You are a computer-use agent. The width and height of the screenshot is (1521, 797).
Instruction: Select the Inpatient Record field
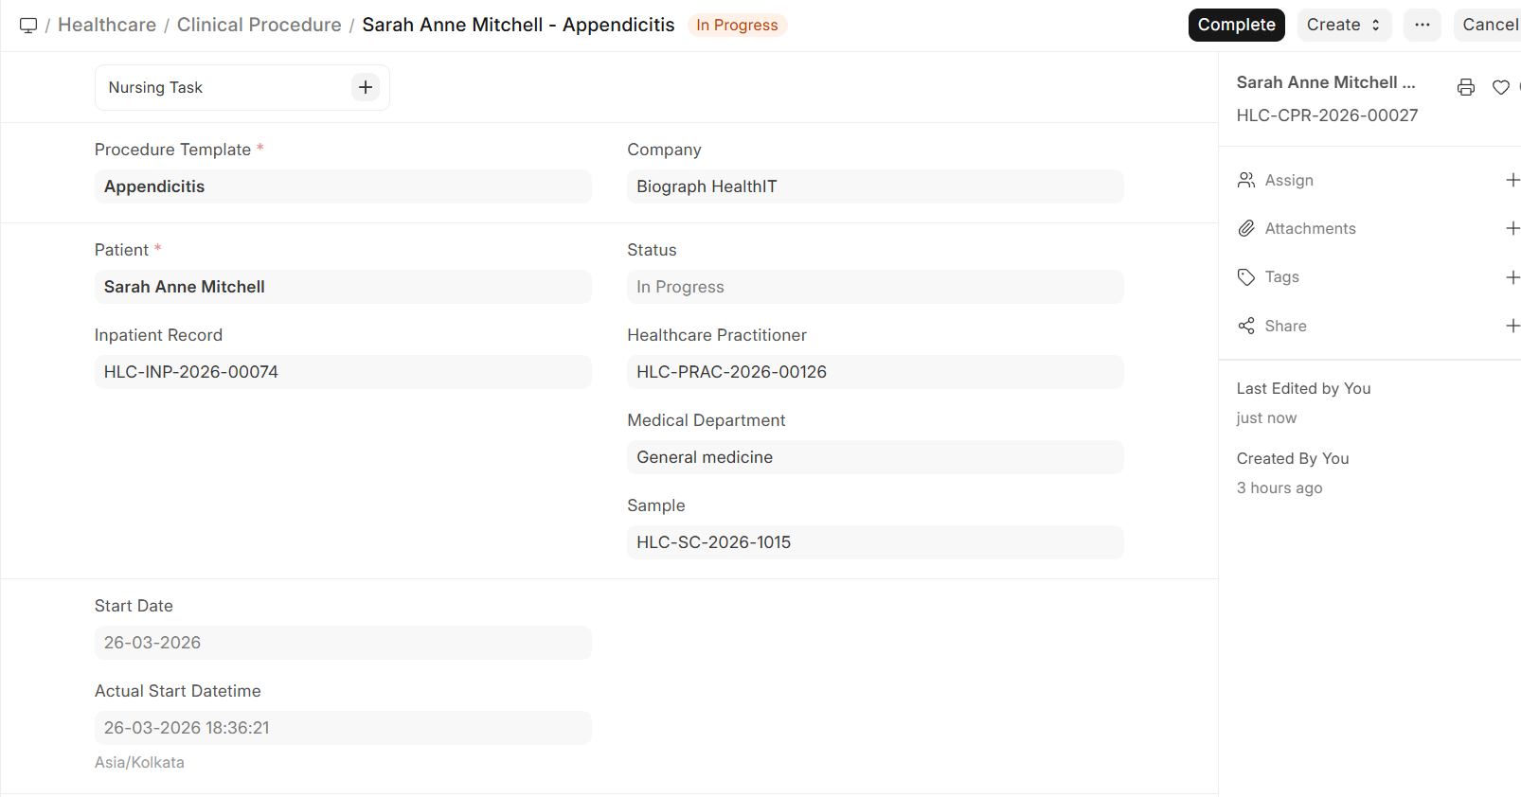tap(343, 372)
